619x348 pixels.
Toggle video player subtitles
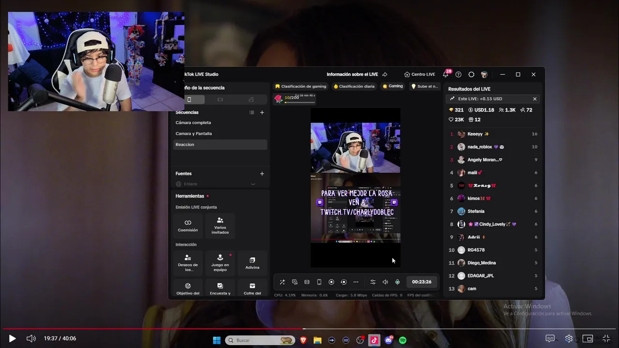(x=550, y=339)
